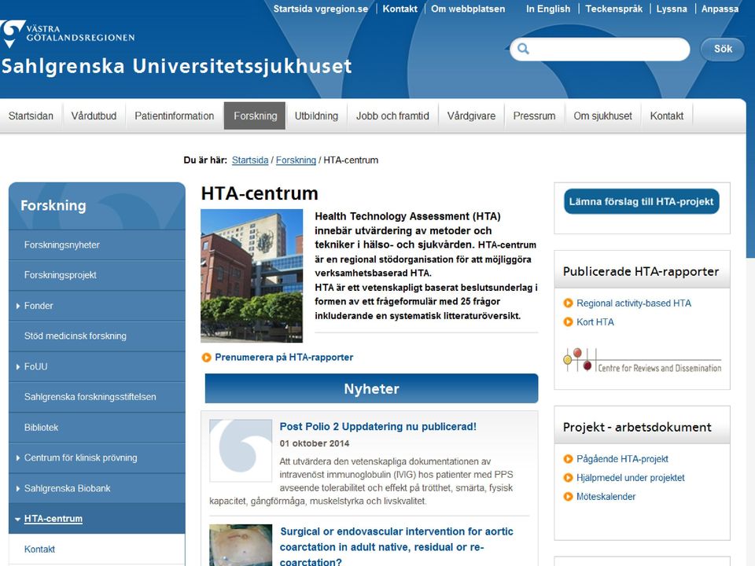Open the Möteskalender link
Image resolution: width=755 pixels, height=566 pixels.
[606, 496]
